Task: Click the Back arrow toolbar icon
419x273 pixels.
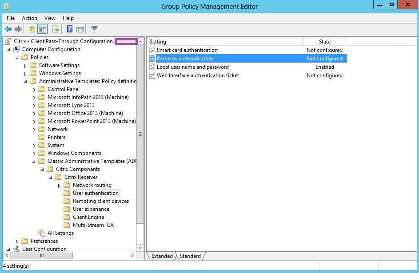Action: pos(8,29)
